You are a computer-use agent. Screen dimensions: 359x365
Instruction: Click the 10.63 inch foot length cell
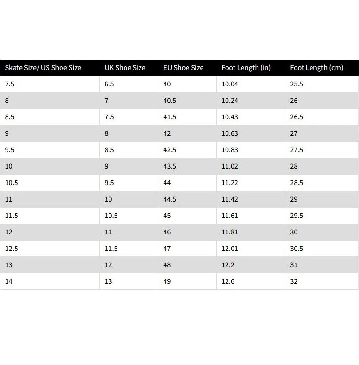(x=230, y=133)
